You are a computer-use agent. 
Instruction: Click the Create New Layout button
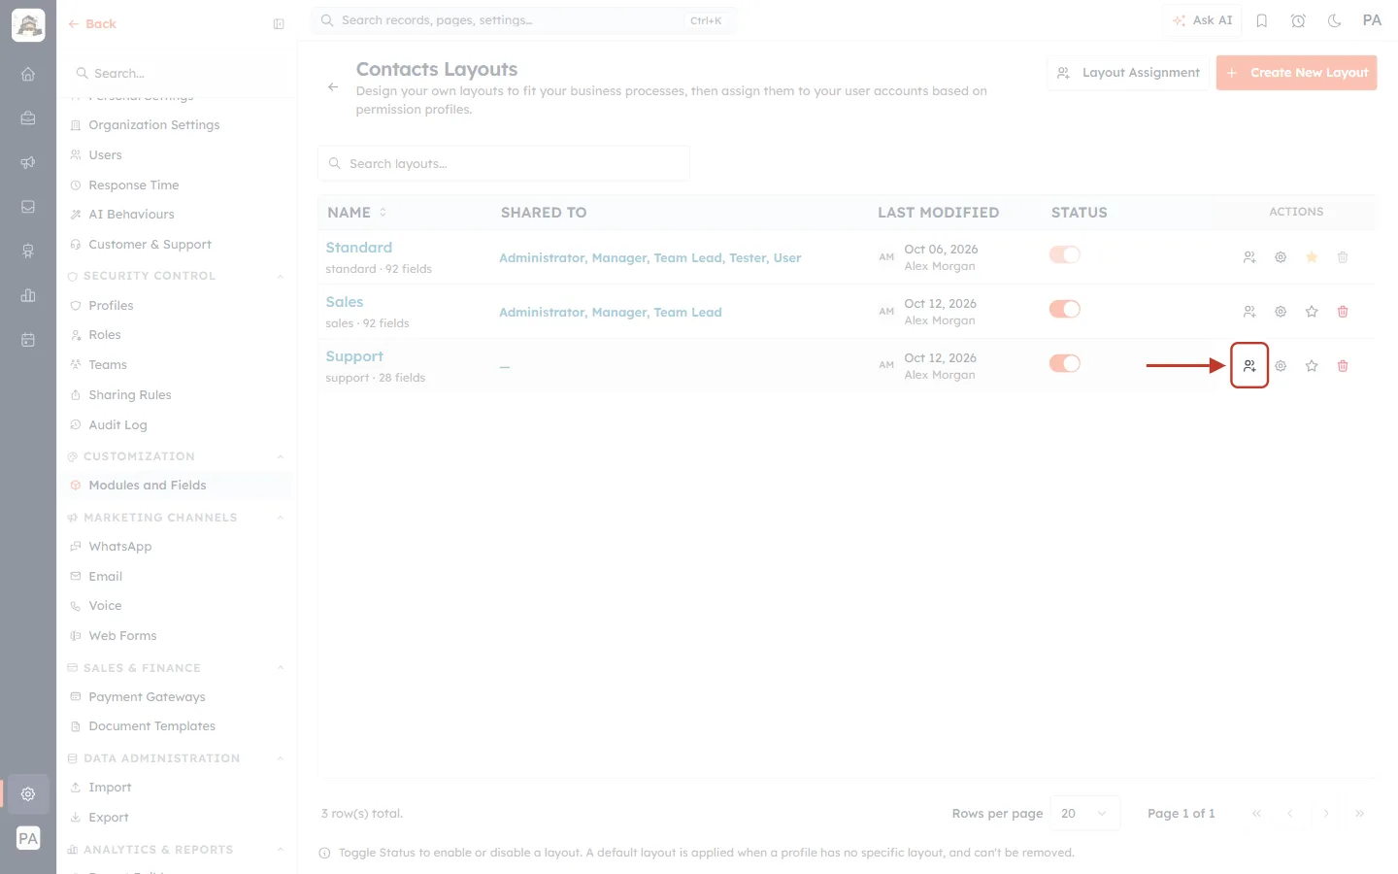tap(1296, 73)
